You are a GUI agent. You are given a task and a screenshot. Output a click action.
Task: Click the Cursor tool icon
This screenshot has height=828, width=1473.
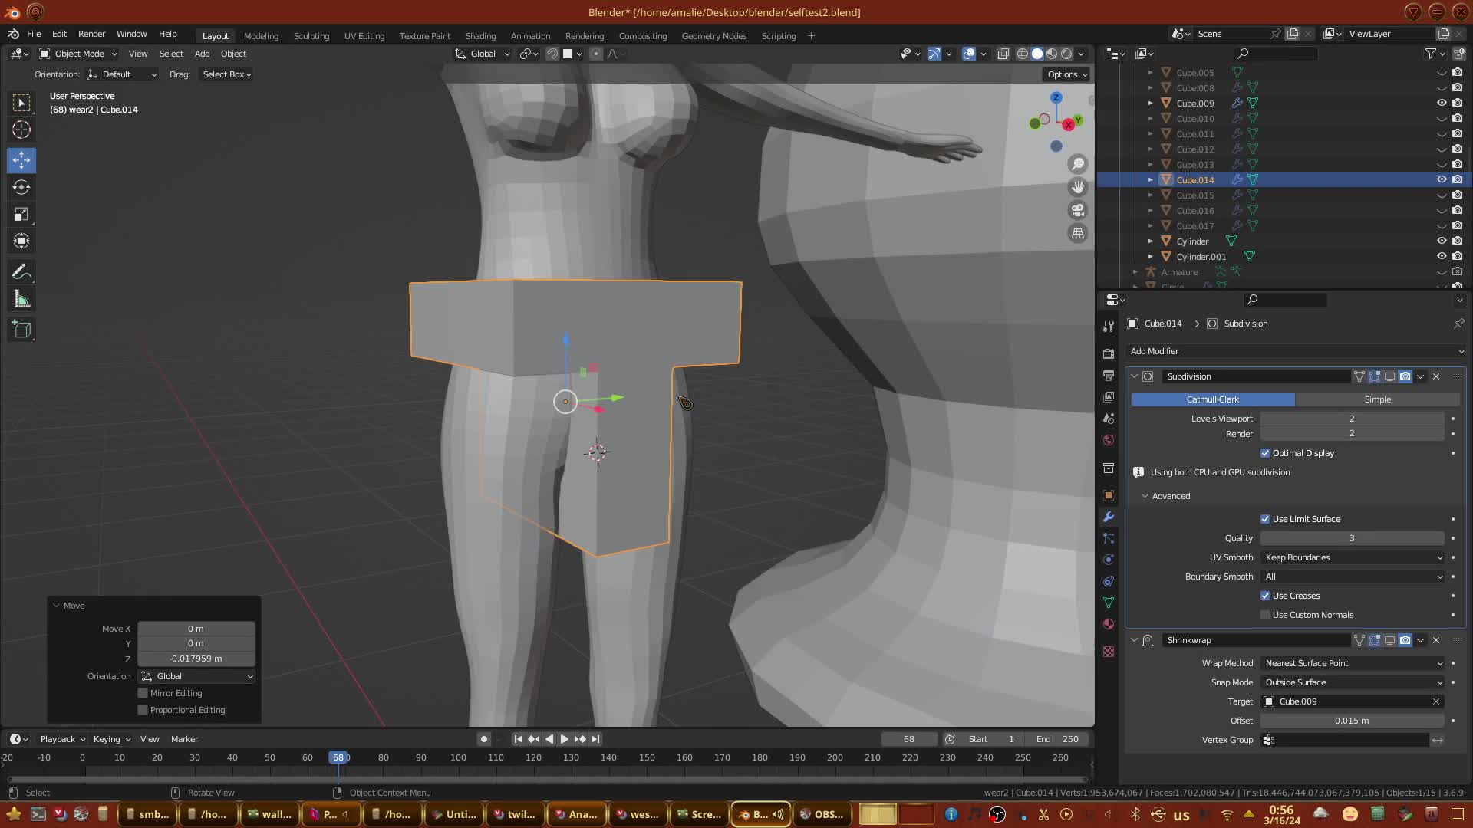click(x=21, y=130)
